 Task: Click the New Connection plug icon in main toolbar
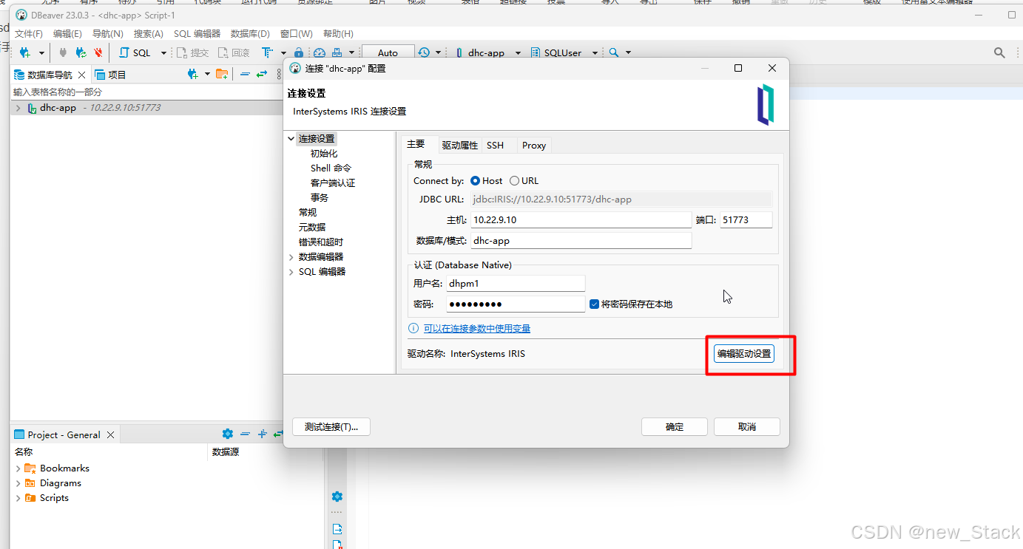25,52
